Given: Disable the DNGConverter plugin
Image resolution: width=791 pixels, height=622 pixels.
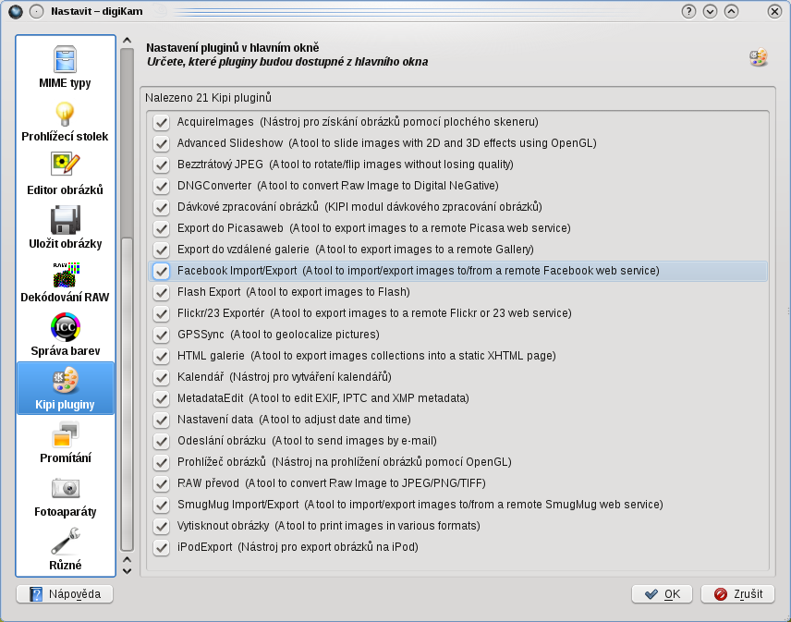Looking at the screenshot, I should (162, 186).
